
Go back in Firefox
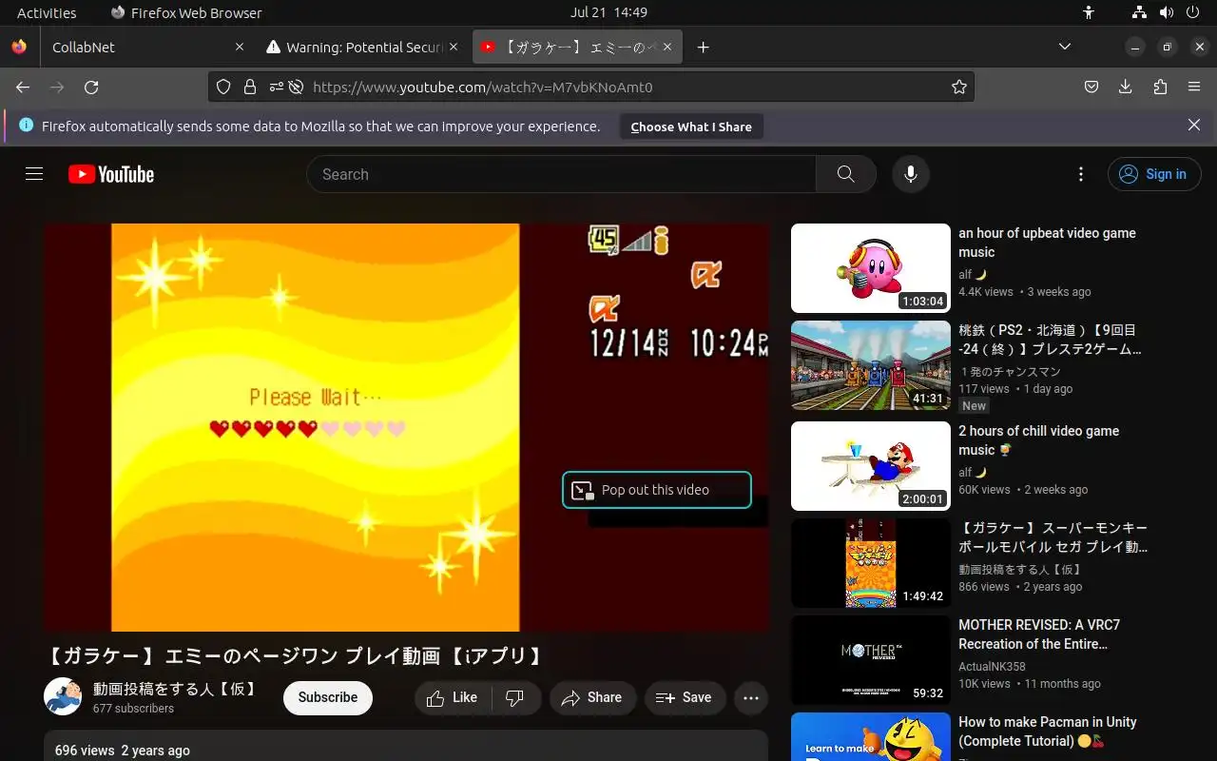pyautogui.click(x=23, y=87)
